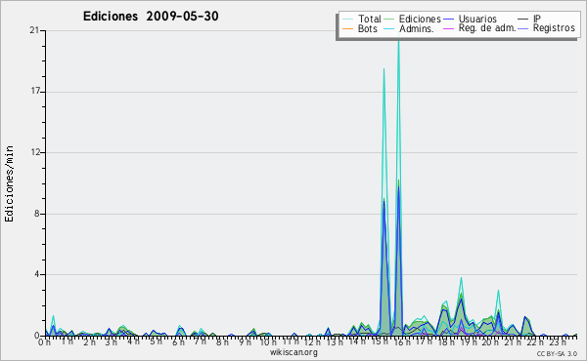Click the 'Ediciones/min' y-axis label

(x=9, y=183)
